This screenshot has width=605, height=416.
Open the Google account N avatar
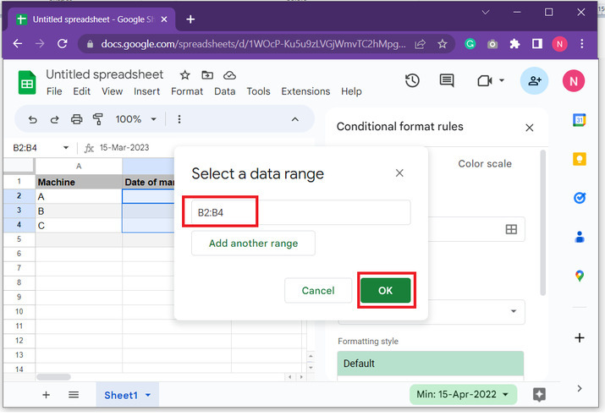click(574, 81)
